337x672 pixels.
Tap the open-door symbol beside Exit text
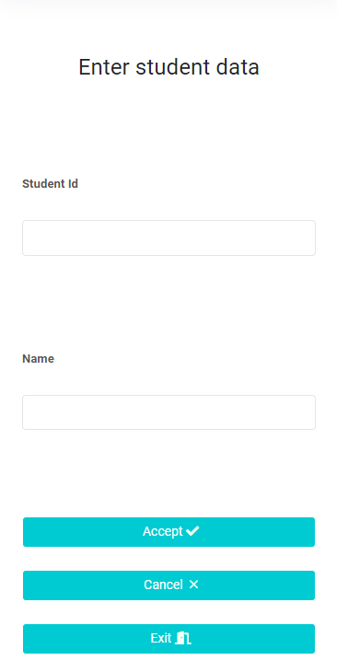183,638
